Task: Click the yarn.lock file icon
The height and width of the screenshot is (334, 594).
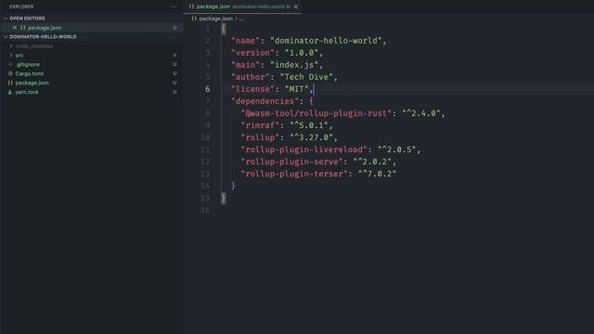Action: pos(10,92)
